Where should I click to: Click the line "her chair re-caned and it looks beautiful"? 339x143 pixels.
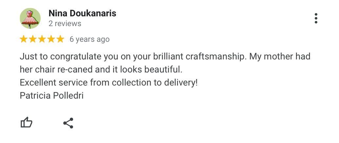[x=101, y=70]
